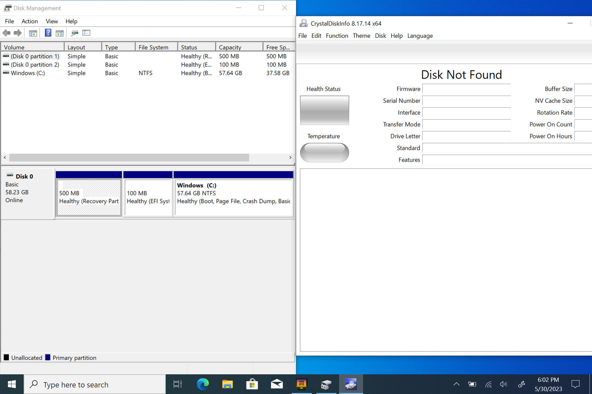Click the Show/Hide Action Pane toolbar icon

[x=60, y=33]
